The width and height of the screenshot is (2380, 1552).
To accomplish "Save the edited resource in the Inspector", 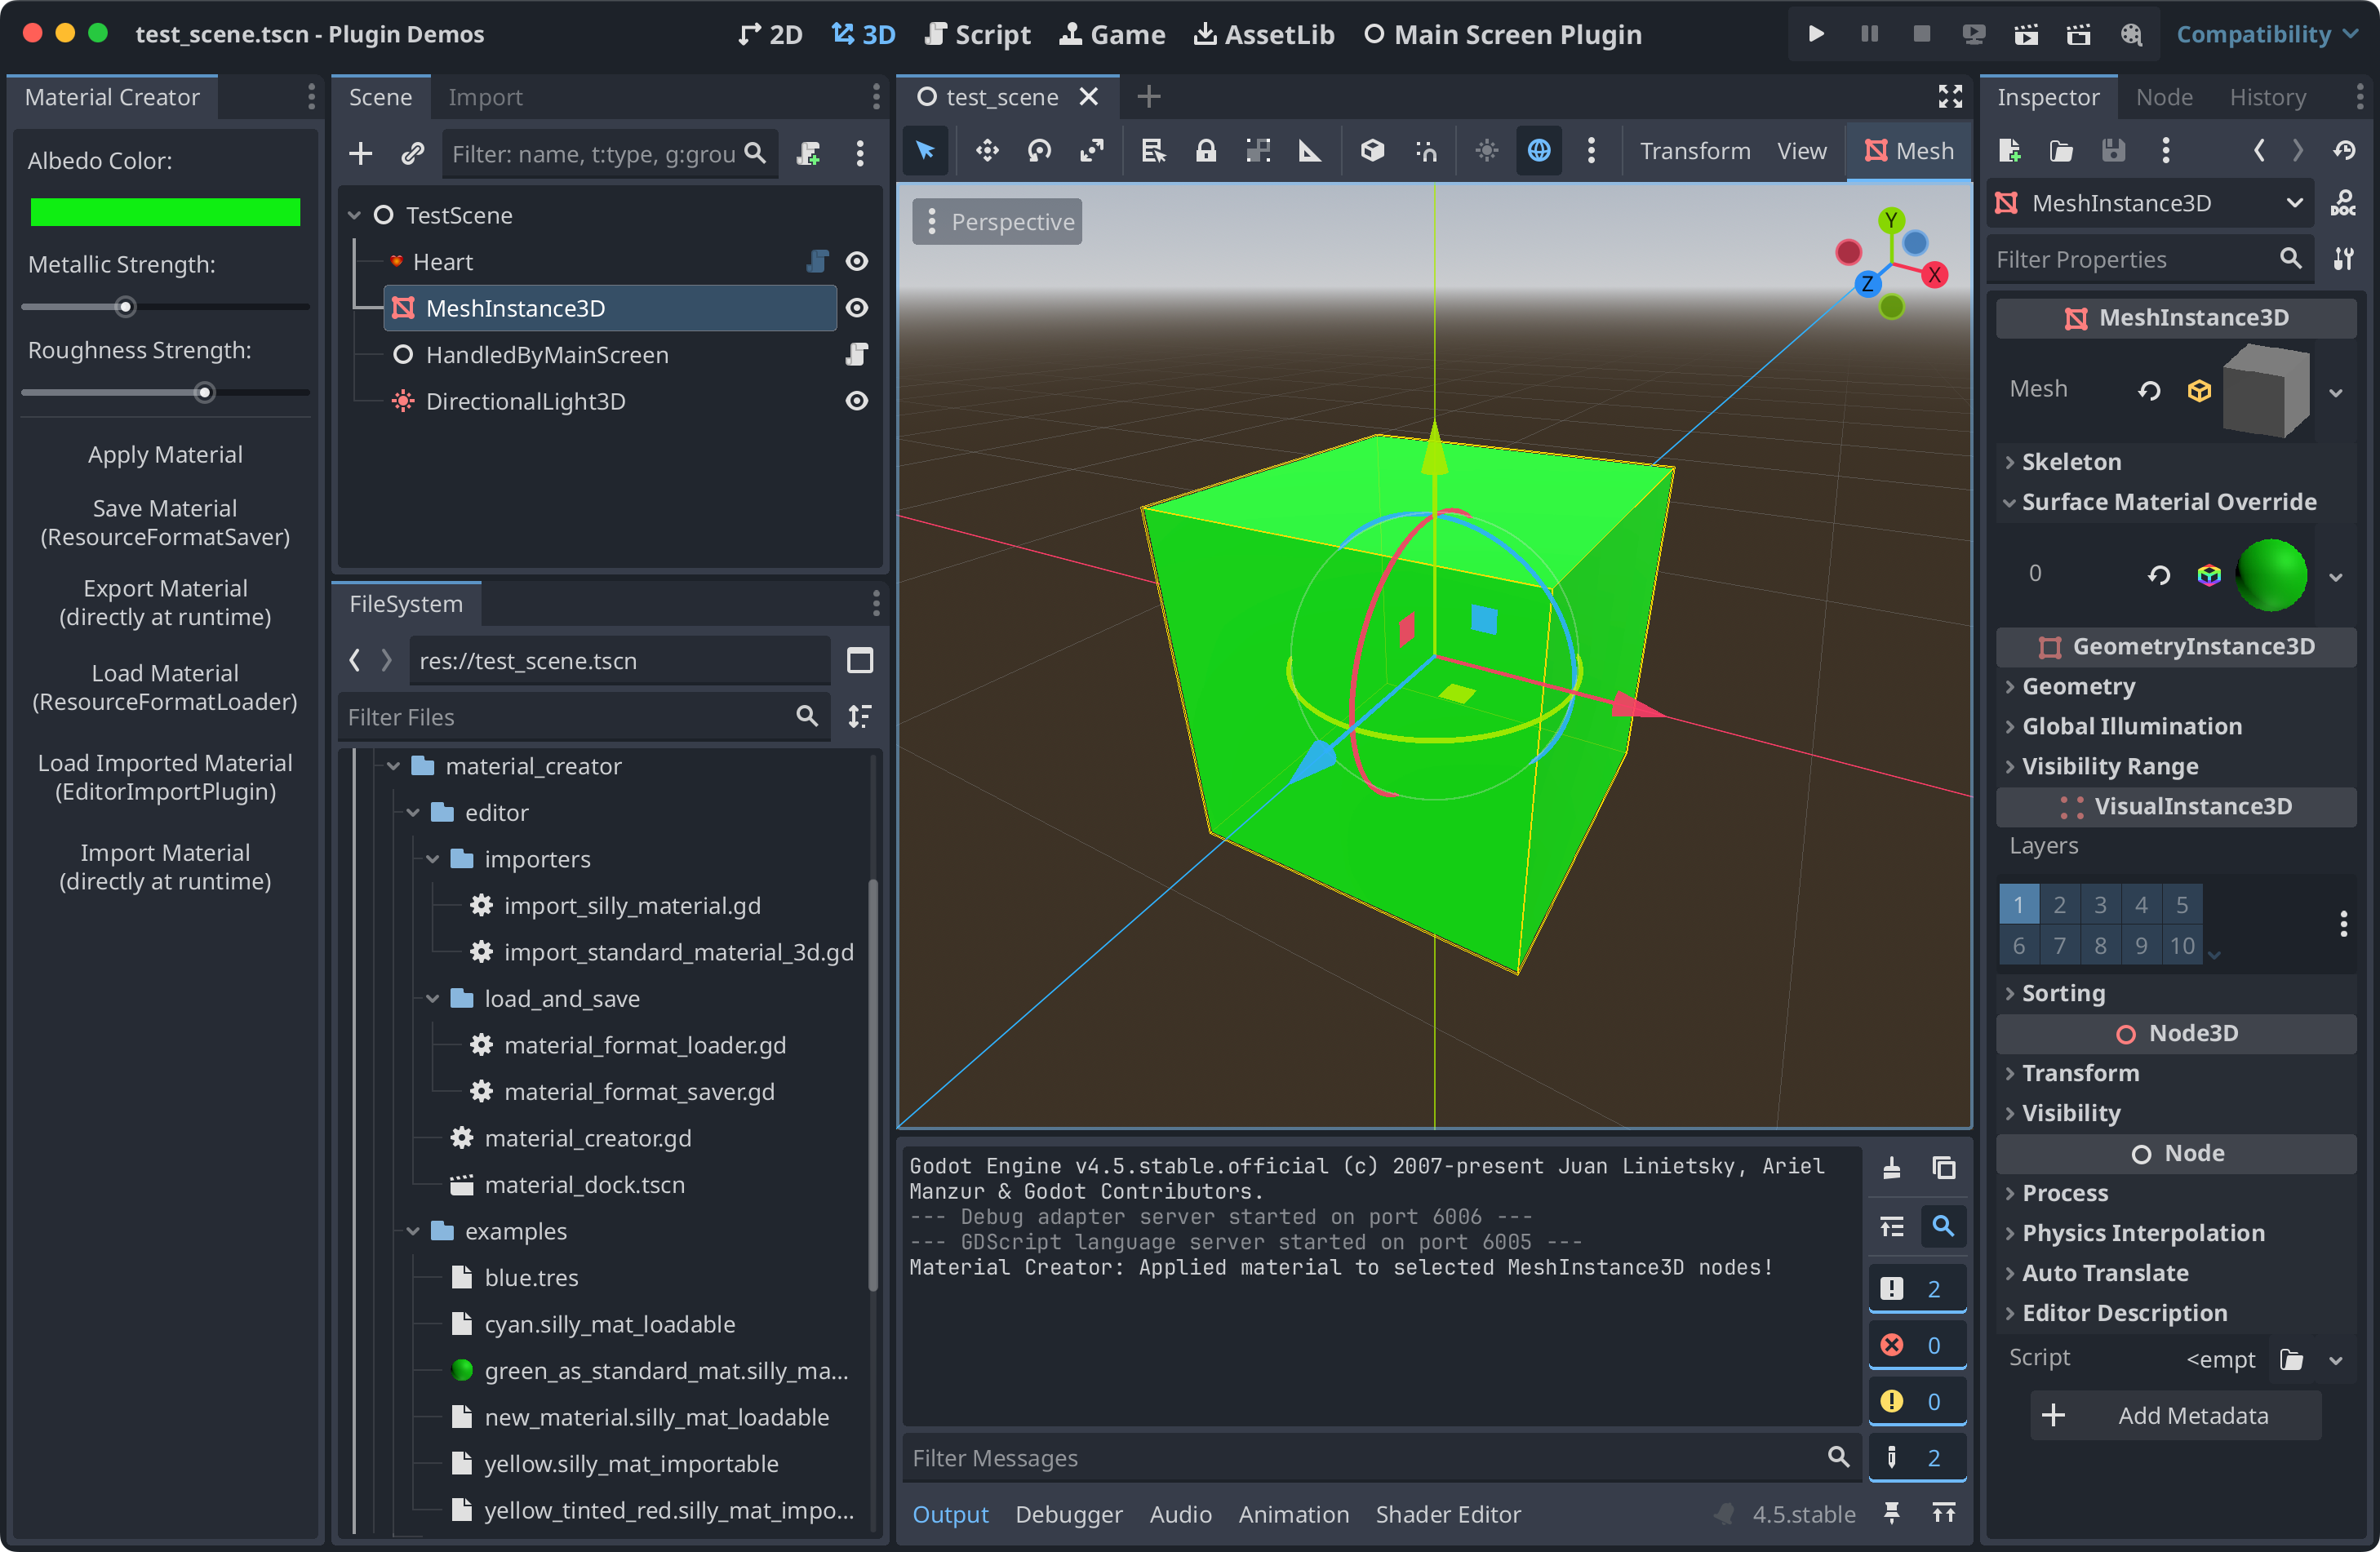I will [2113, 151].
